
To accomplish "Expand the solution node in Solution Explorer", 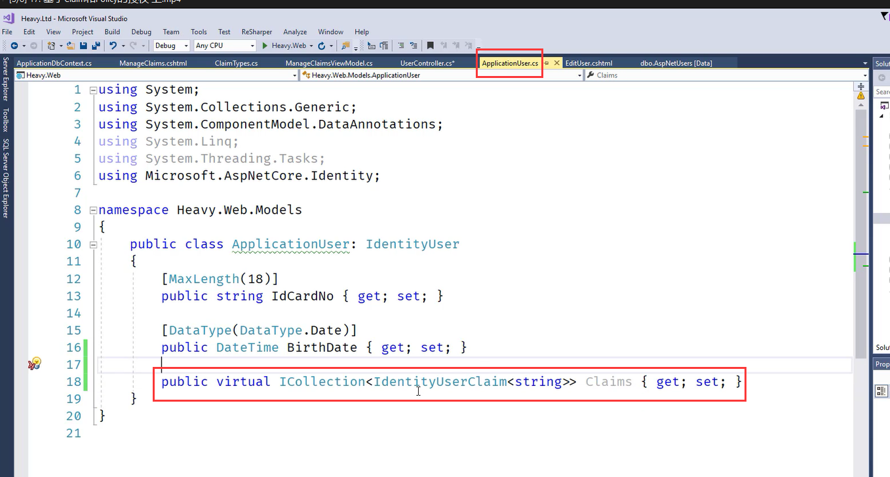I will point(881,116).
